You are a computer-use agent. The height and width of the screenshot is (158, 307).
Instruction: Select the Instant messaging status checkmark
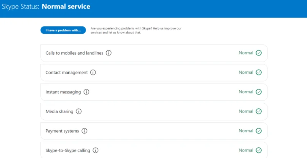click(259, 92)
